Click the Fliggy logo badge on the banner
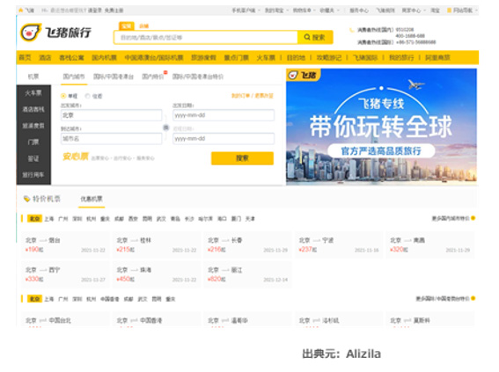The image size is (499, 372). [x=303, y=75]
